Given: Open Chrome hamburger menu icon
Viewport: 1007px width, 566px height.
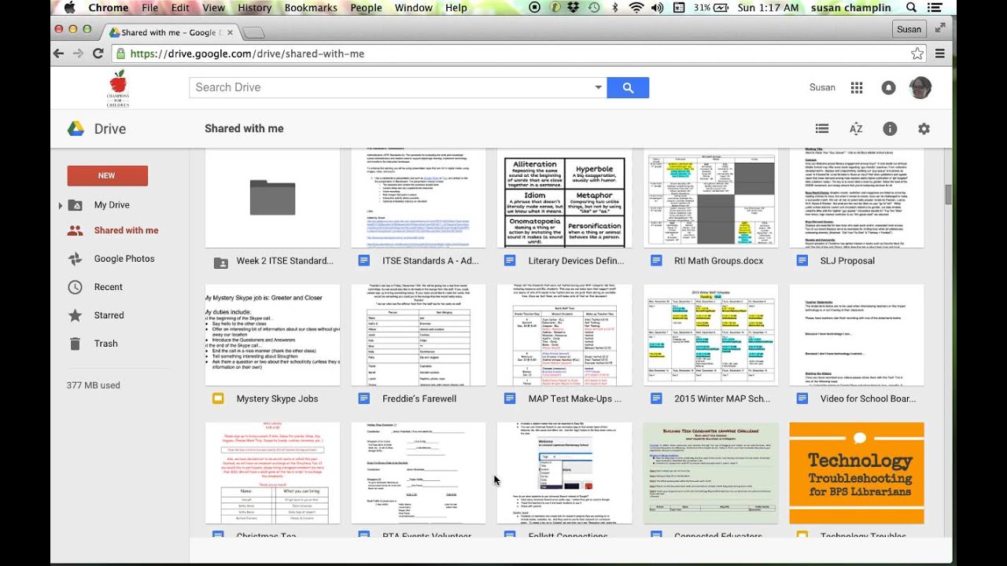Looking at the screenshot, I should tap(939, 53).
